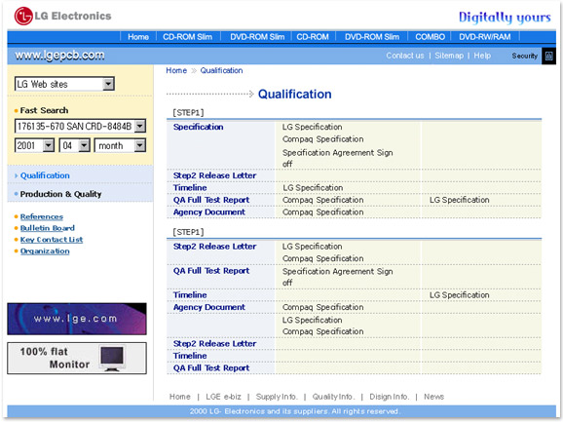Click the Specification Agreement Sign off in the Specification row

pyautogui.click(x=338, y=158)
